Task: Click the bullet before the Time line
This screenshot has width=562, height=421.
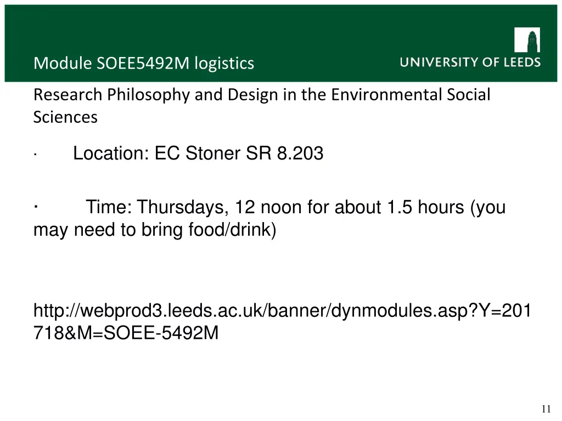Action: [x=36, y=207]
